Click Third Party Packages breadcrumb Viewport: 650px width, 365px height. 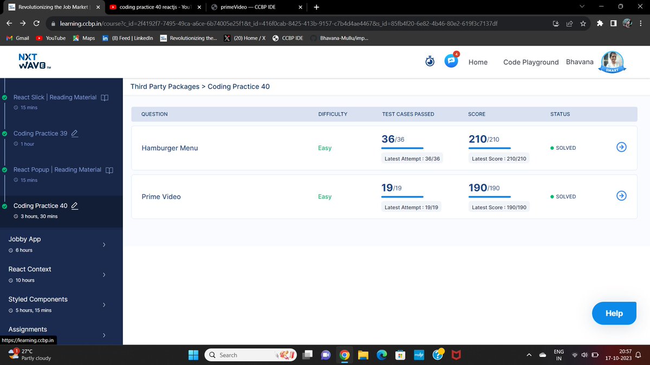tap(165, 87)
